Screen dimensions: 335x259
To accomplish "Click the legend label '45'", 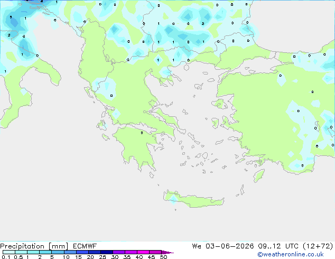I will click(x=151, y=257).
